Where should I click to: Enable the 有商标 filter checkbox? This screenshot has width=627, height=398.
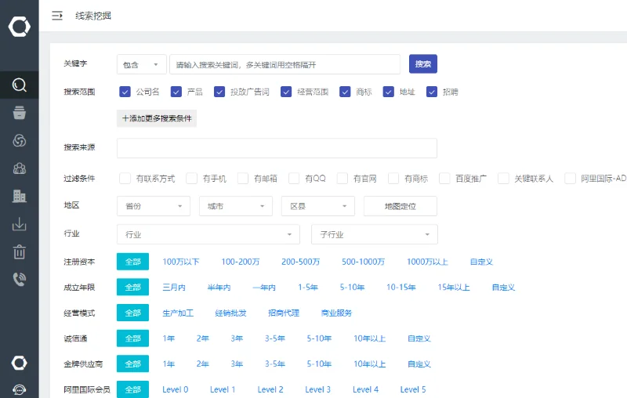coord(393,178)
